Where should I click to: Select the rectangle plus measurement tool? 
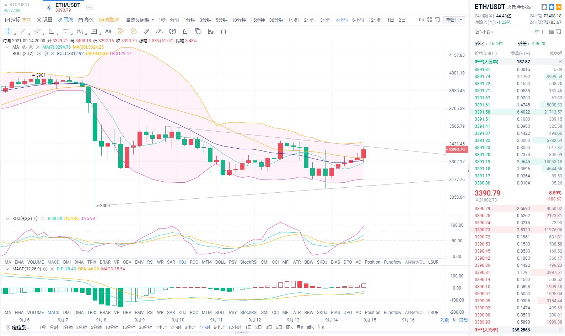[x=94, y=31]
